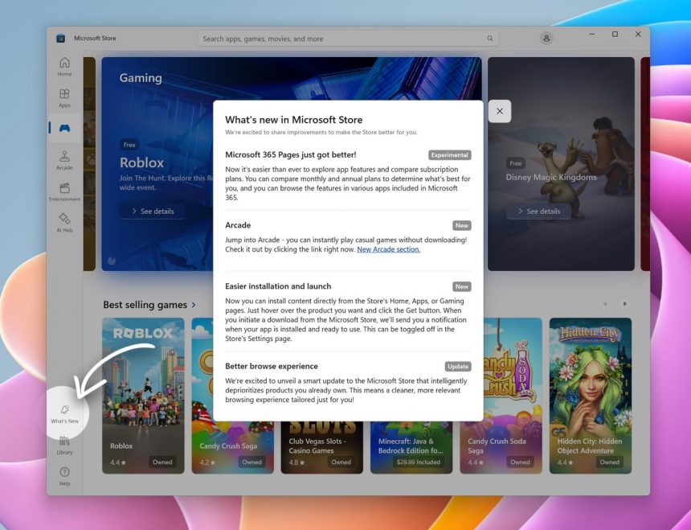Maximize the Microsoft Store window
Screen dimensions: 691x530
pos(615,35)
